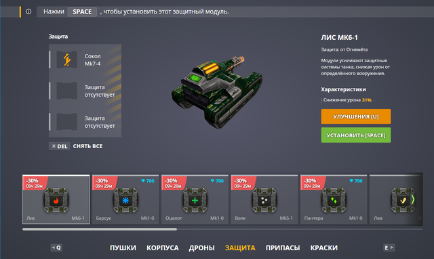Viewport: 434px width, 259px height.
Task: Click the info icon in the hint bar
Action: click(28, 11)
